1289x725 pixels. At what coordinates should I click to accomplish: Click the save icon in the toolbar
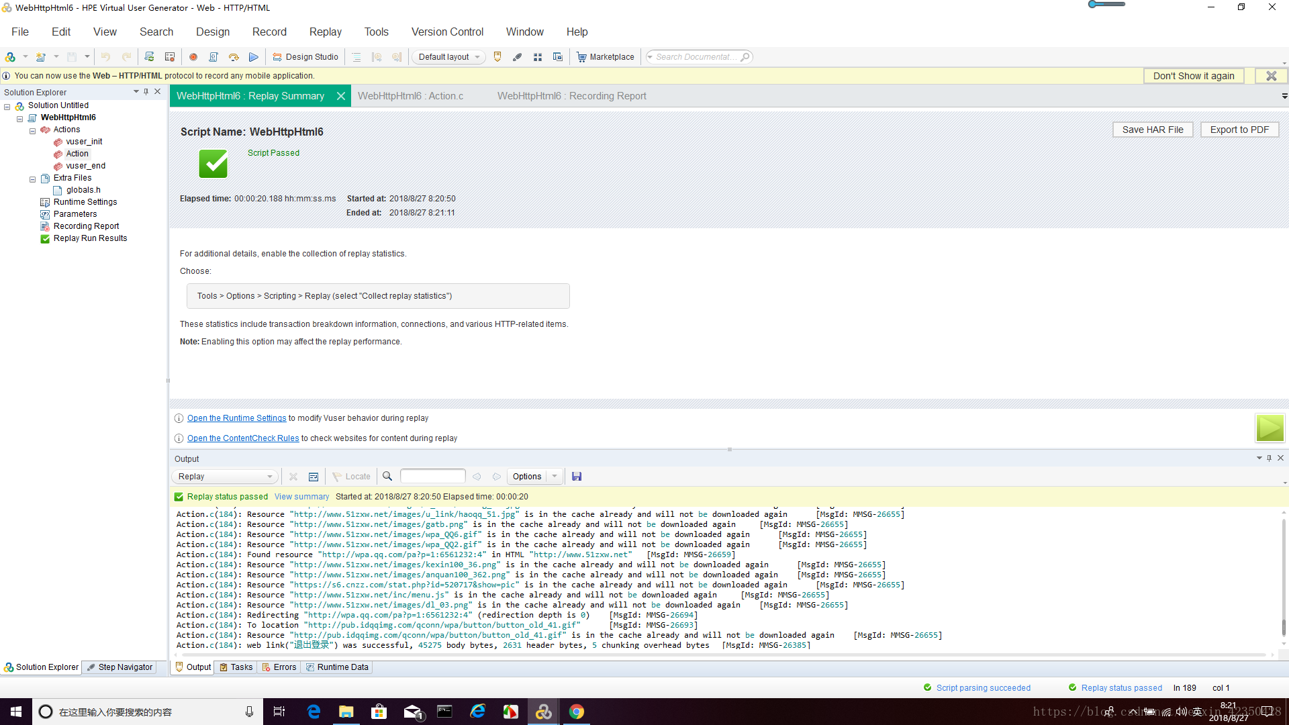coord(72,57)
